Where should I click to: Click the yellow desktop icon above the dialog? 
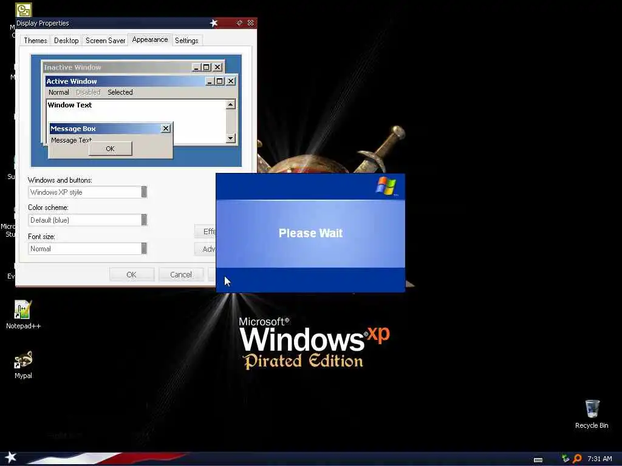24,10
